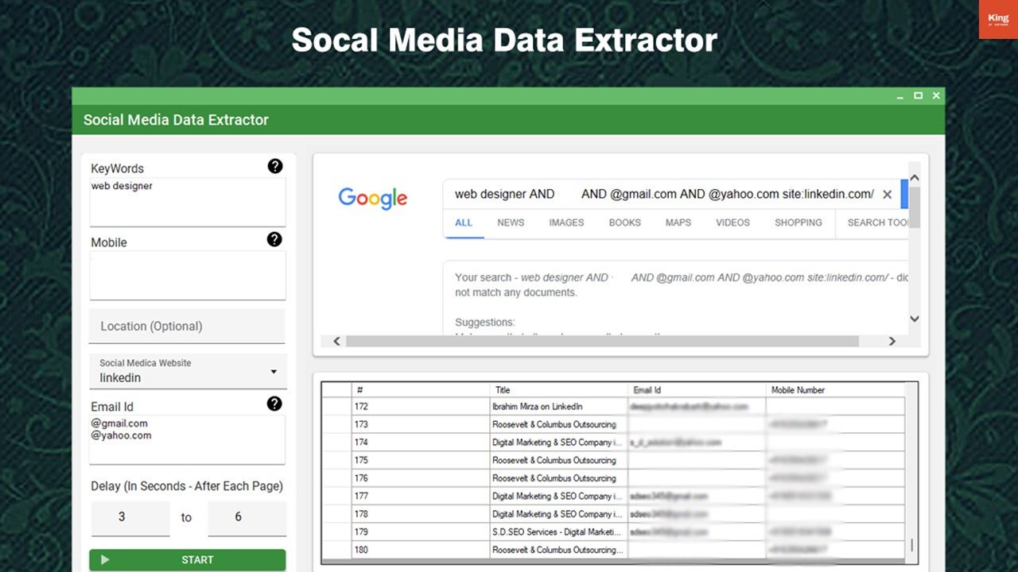Click the help icon next to Email Id

274,404
